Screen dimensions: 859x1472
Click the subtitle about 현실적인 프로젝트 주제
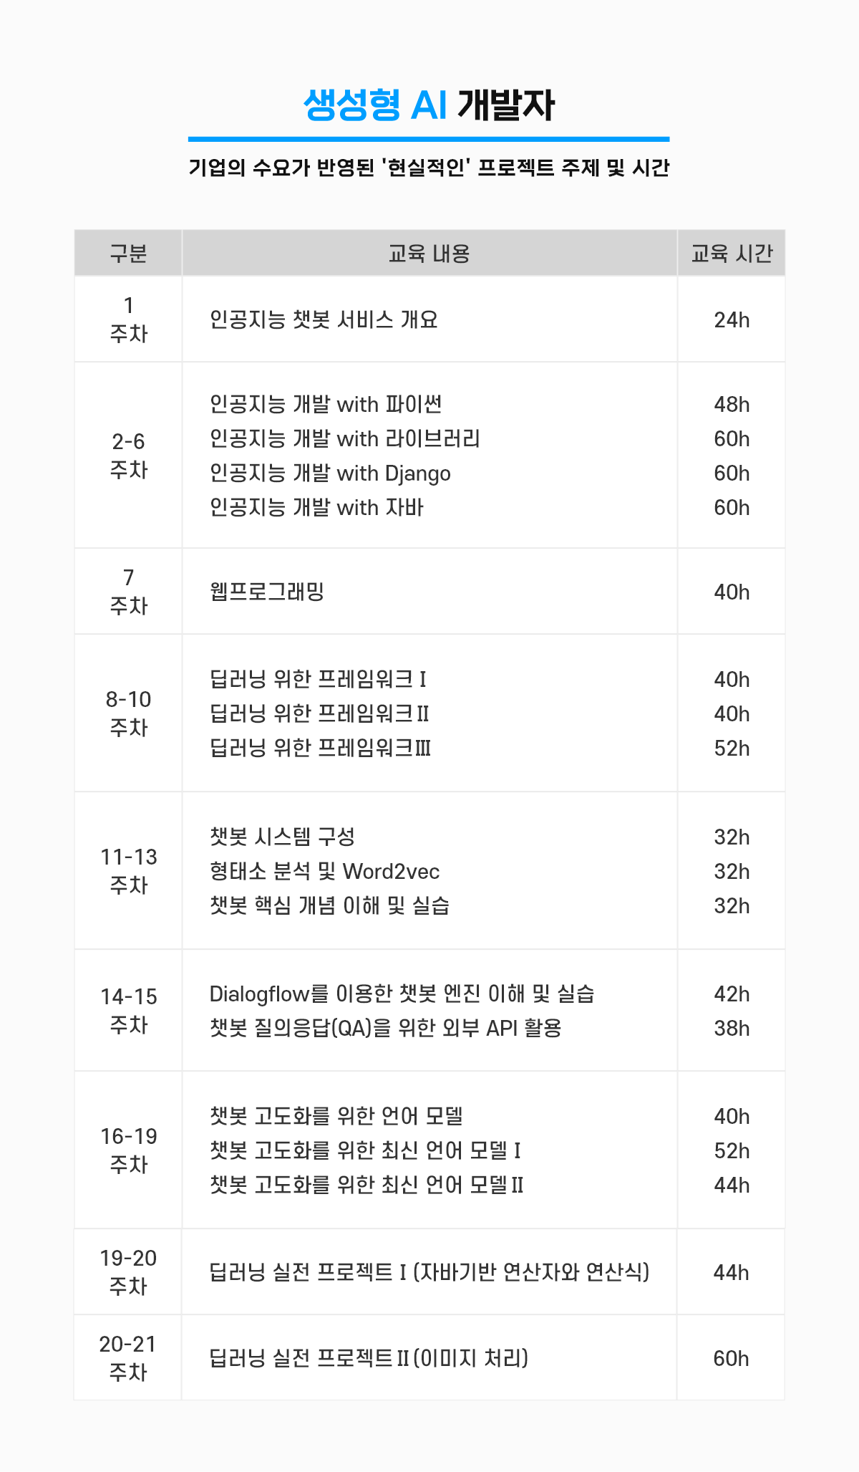(x=429, y=168)
